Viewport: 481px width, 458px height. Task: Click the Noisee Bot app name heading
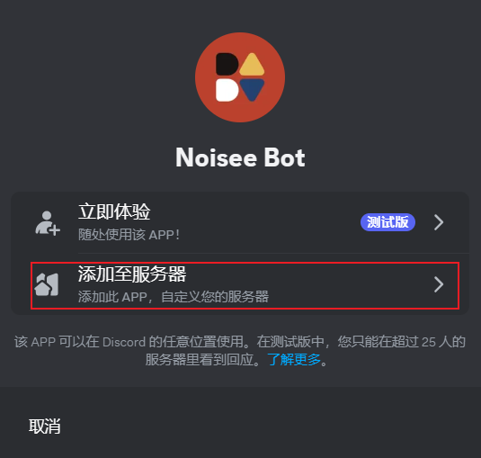pyautogui.click(x=240, y=157)
